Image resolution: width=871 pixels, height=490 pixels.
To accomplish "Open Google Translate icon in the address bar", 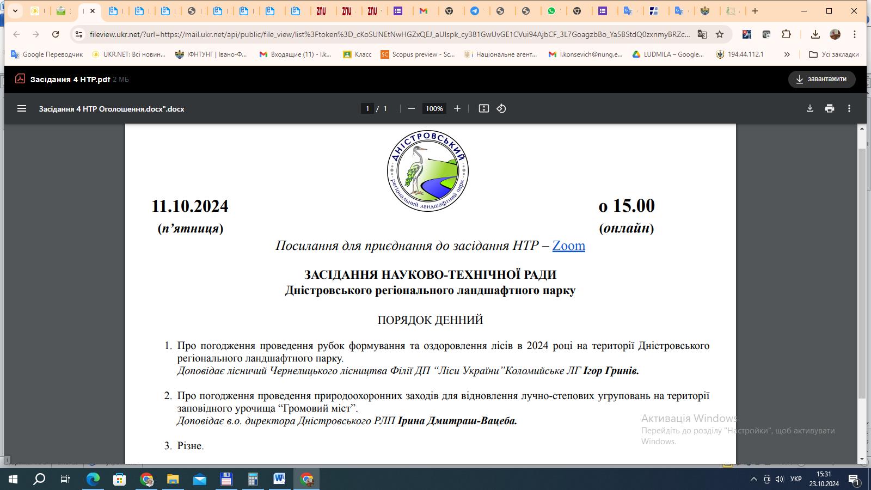I will pos(701,34).
